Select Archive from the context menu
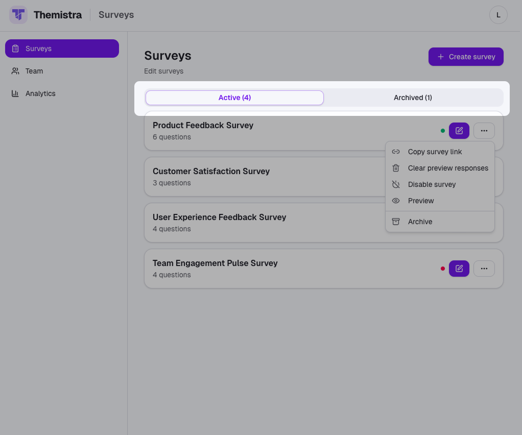The height and width of the screenshot is (435, 522). (420, 221)
